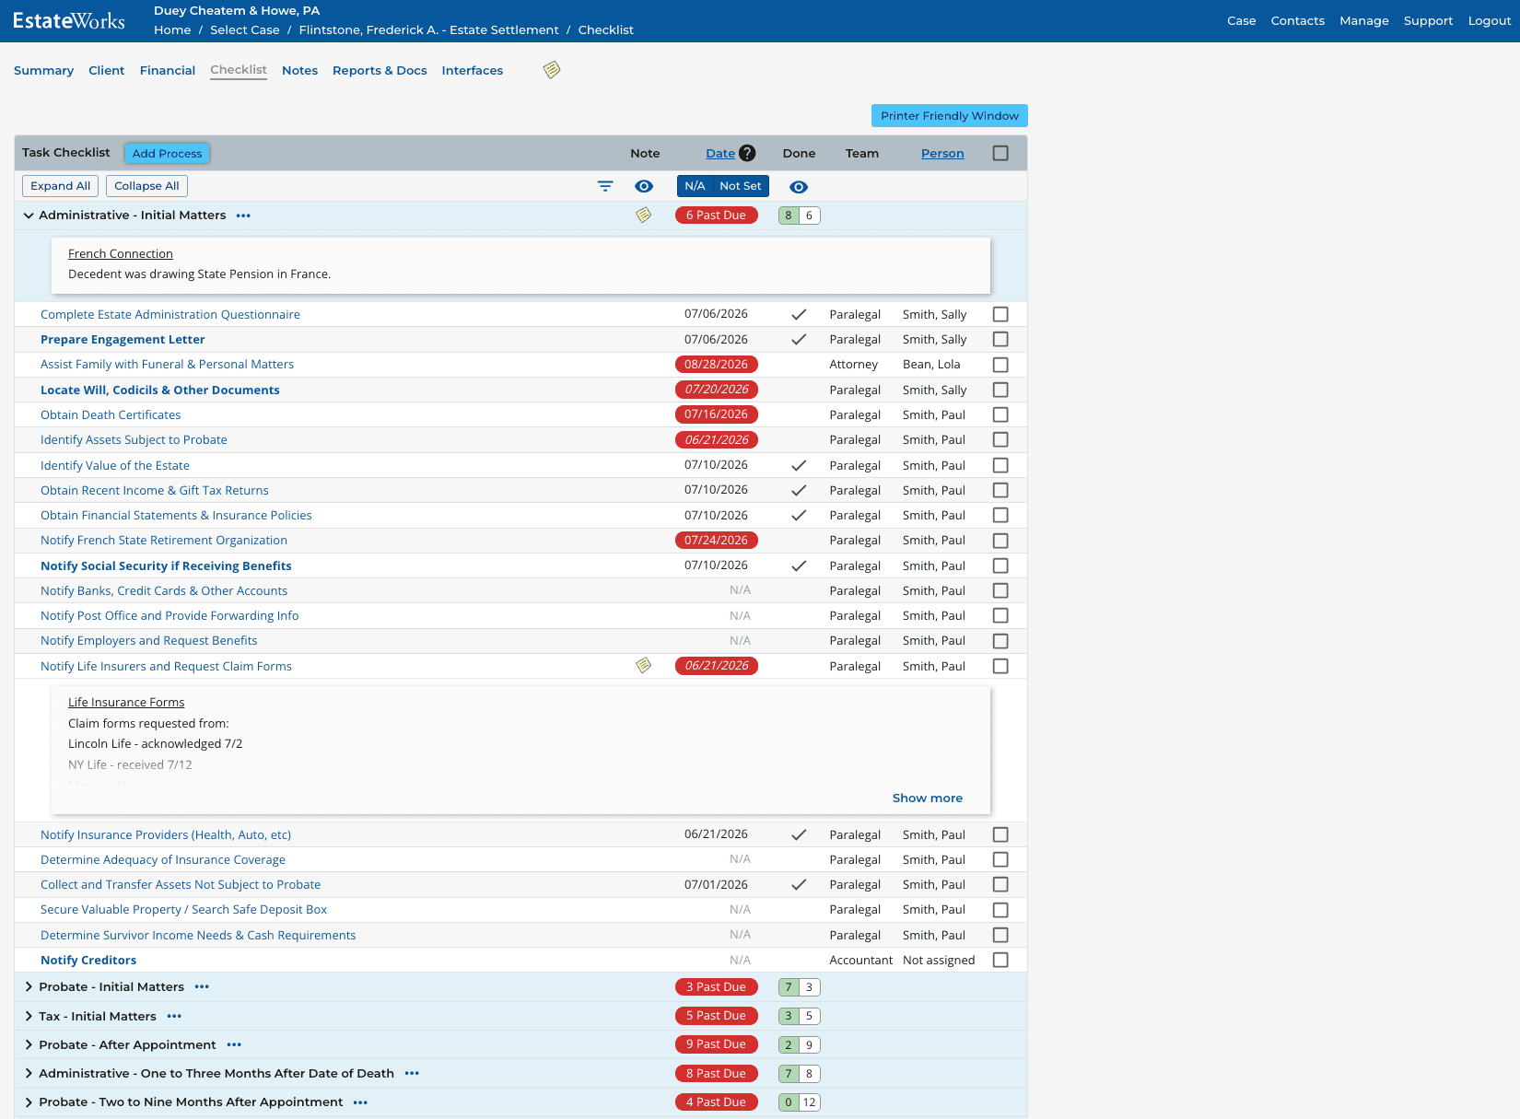Check box for Notify Creditors row
The width and height of the screenshot is (1520, 1119).
pyautogui.click(x=1000, y=961)
